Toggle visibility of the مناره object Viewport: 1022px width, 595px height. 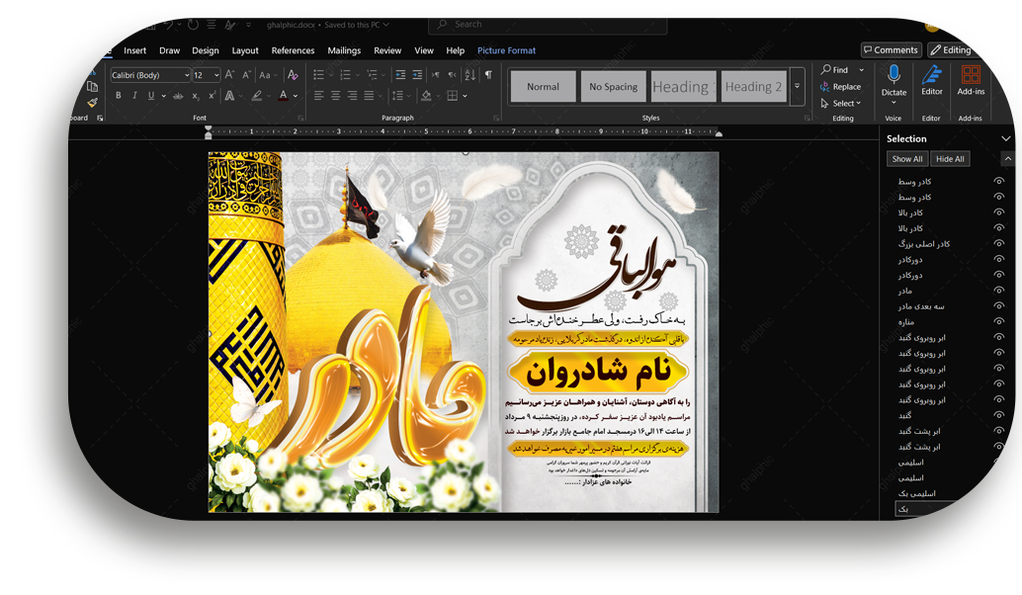(x=998, y=322)
